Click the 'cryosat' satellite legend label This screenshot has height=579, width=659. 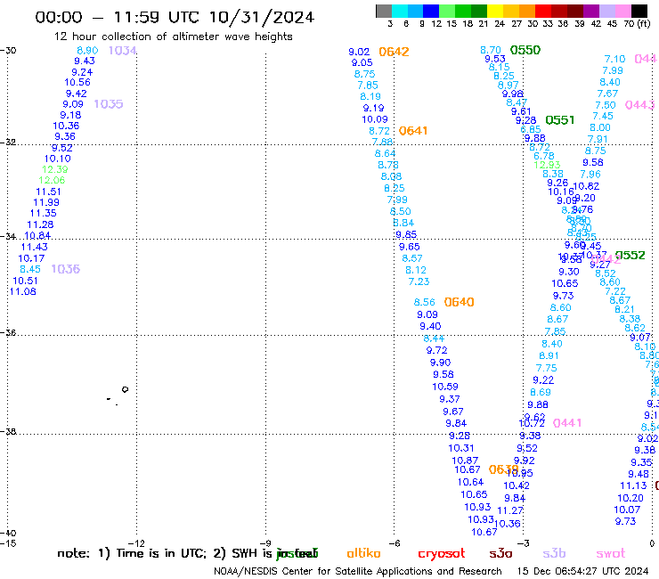(442, 553)
